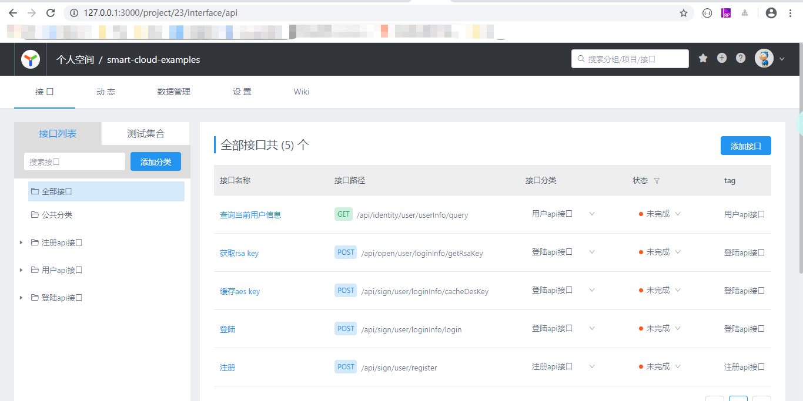Click the folder icon of 注册api接口
This screenshot has height=401, width=803.
point(35,242)
